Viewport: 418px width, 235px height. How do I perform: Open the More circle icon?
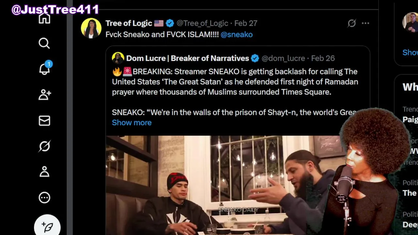pos(44,197)
